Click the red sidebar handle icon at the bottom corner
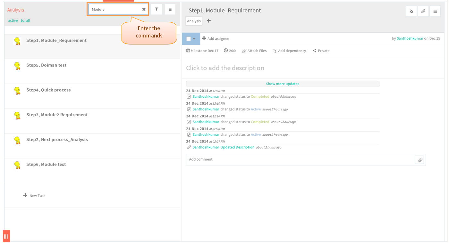 point(6,236)
